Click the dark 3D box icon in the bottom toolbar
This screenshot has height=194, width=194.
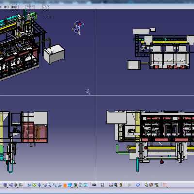(94, 185)
